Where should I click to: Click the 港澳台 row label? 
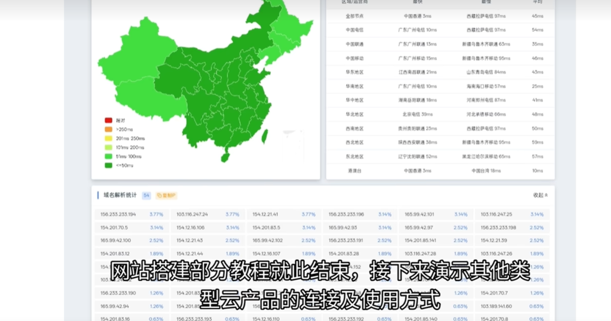pos(354,171)
